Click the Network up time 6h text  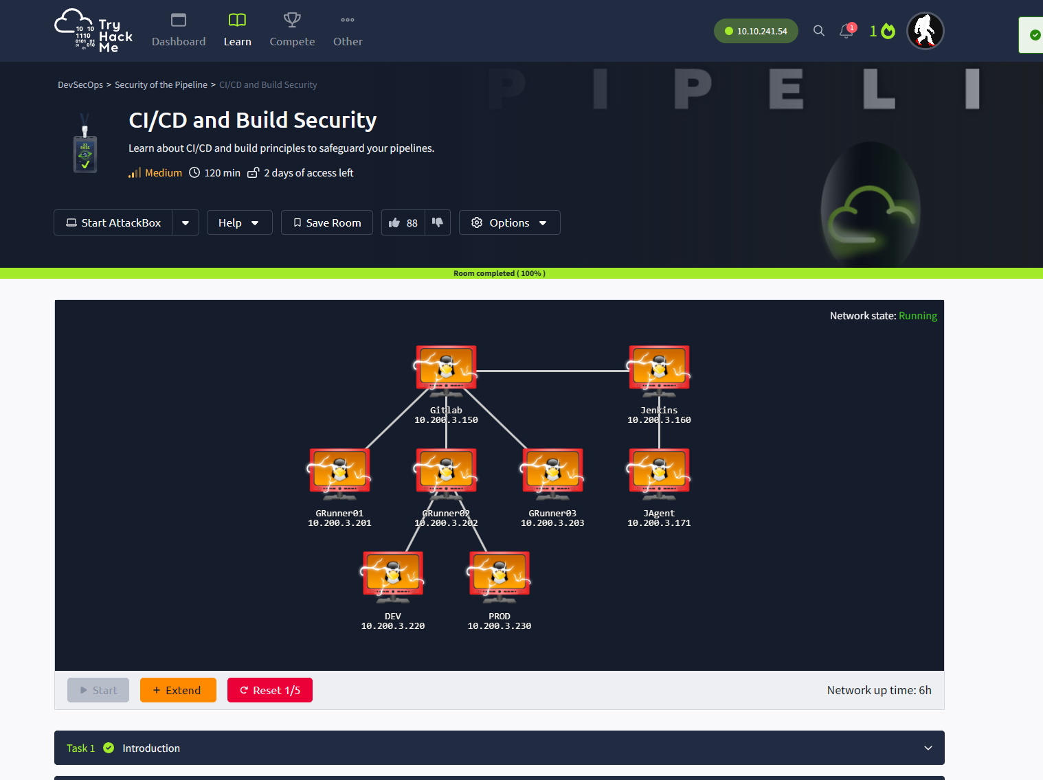pos(879,690)
